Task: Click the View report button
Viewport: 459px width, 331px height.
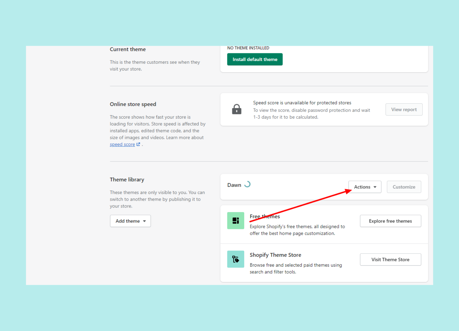Action: pyautogui.click(x=404, y=109)
